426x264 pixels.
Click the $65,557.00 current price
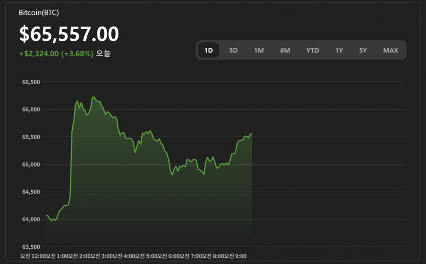[x=69, y=34]
